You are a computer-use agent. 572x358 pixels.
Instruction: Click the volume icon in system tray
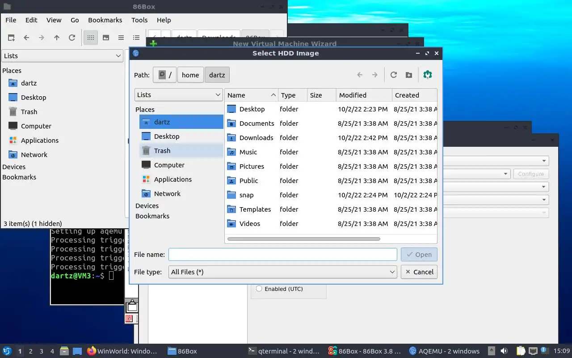tap(504, 351)
